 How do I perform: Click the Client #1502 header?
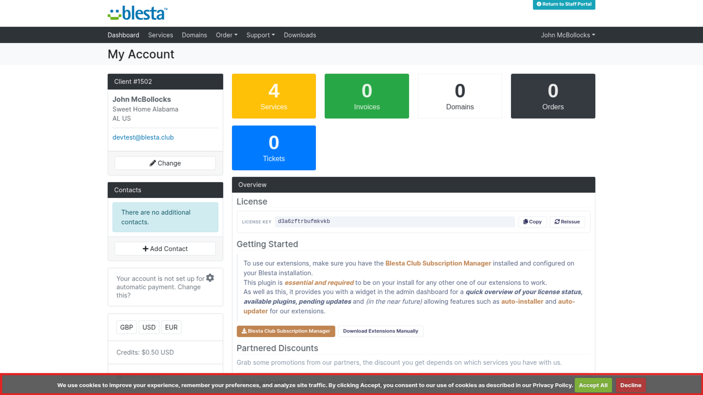165,82
